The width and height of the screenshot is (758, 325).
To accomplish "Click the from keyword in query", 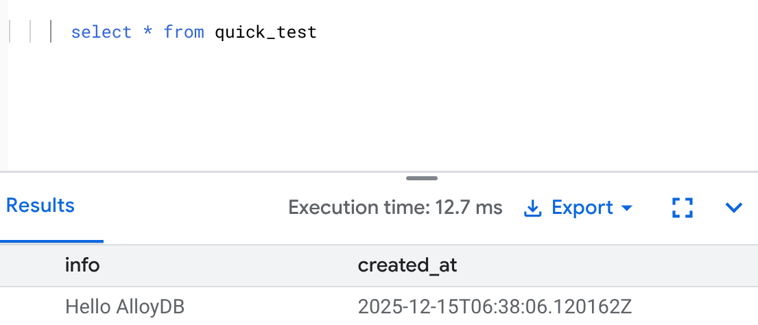I will [183, 32].
